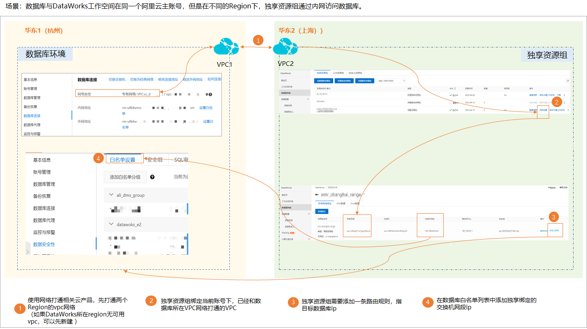Click 创建服务资源组 button
The height and width of the screenshot is (329, 587).
click(365, 81)
